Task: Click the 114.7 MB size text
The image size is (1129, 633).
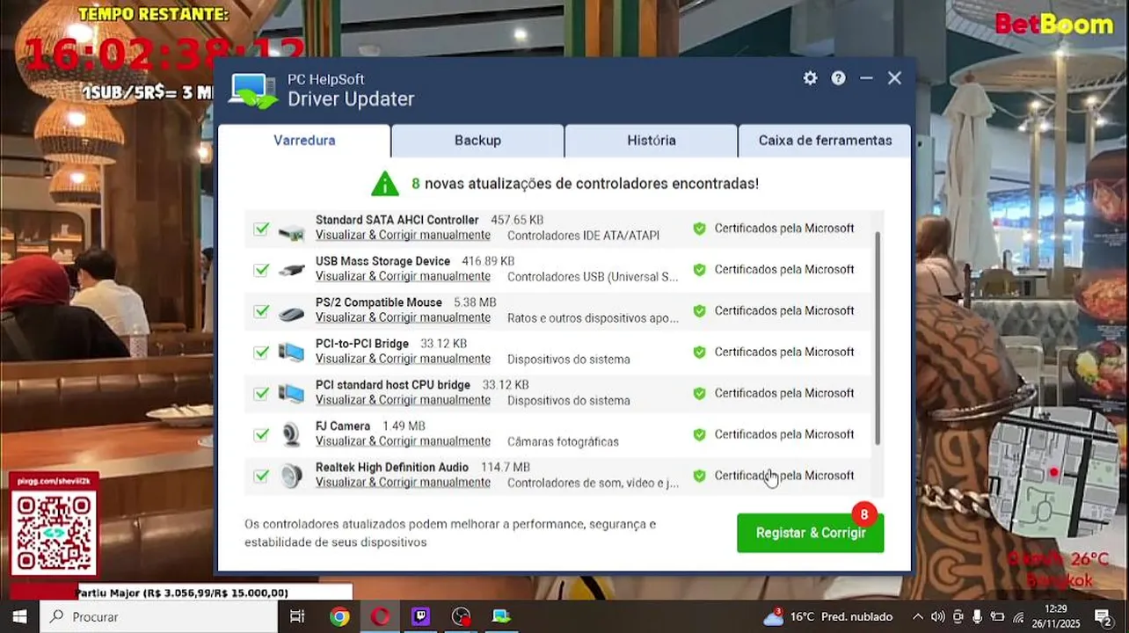Action: [506, 467]
